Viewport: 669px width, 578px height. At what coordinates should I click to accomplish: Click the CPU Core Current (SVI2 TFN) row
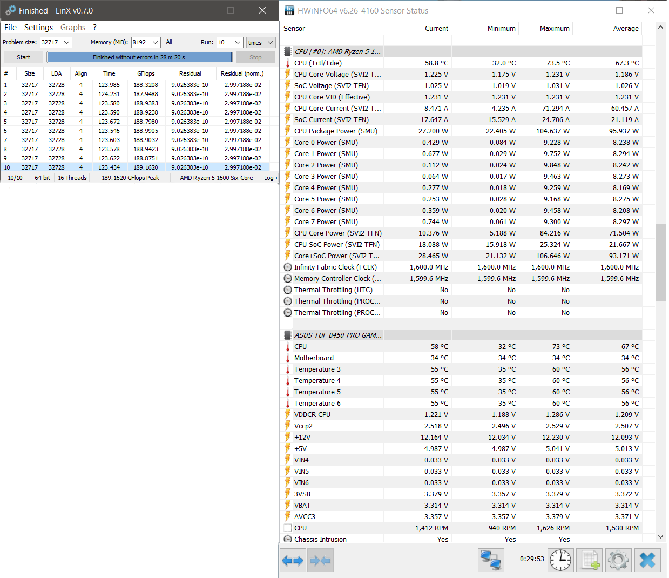(462, 109)
